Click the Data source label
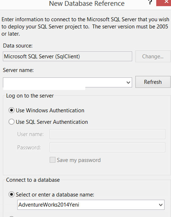171x217 pixels. coord(18,46)
